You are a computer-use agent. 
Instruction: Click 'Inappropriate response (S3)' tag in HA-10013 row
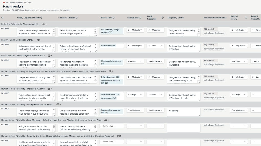click(x=111, y=111)
